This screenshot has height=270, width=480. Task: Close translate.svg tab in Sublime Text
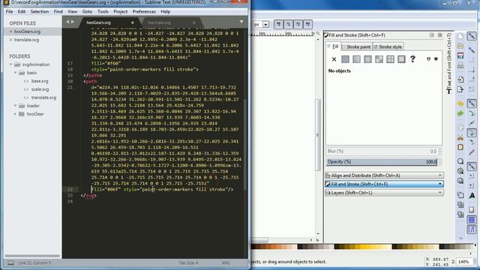[193, 22]
